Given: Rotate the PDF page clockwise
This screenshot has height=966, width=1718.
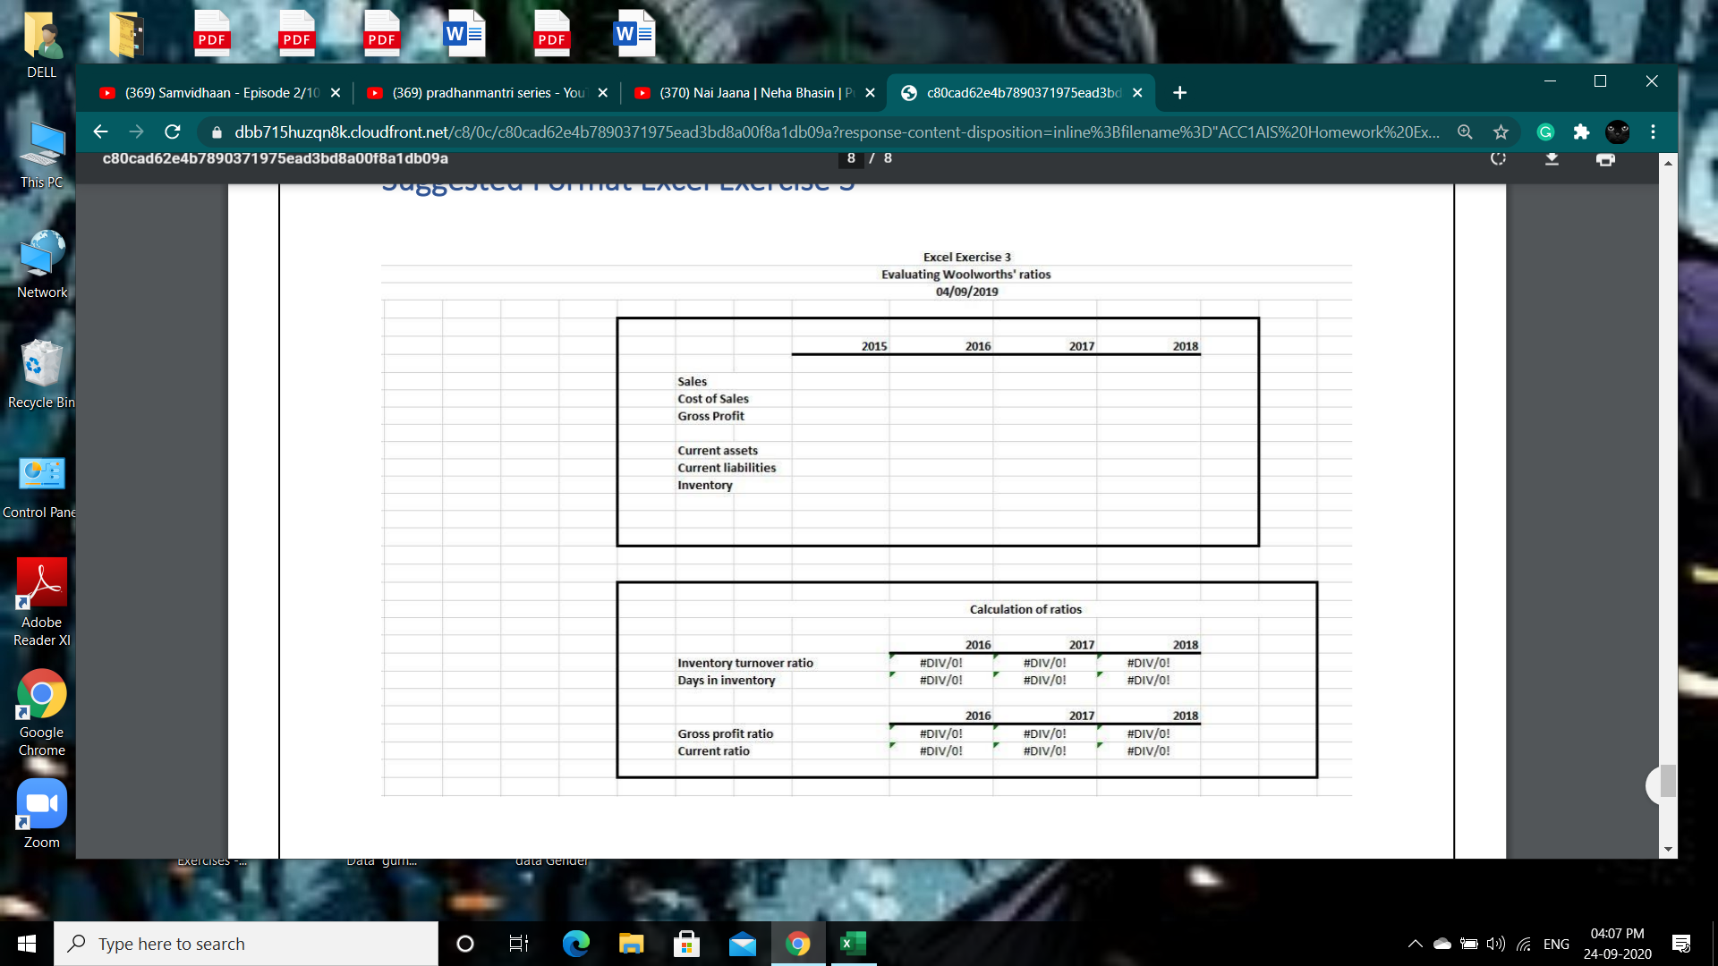Looking at the screenshot, I should coord(1499,158).
